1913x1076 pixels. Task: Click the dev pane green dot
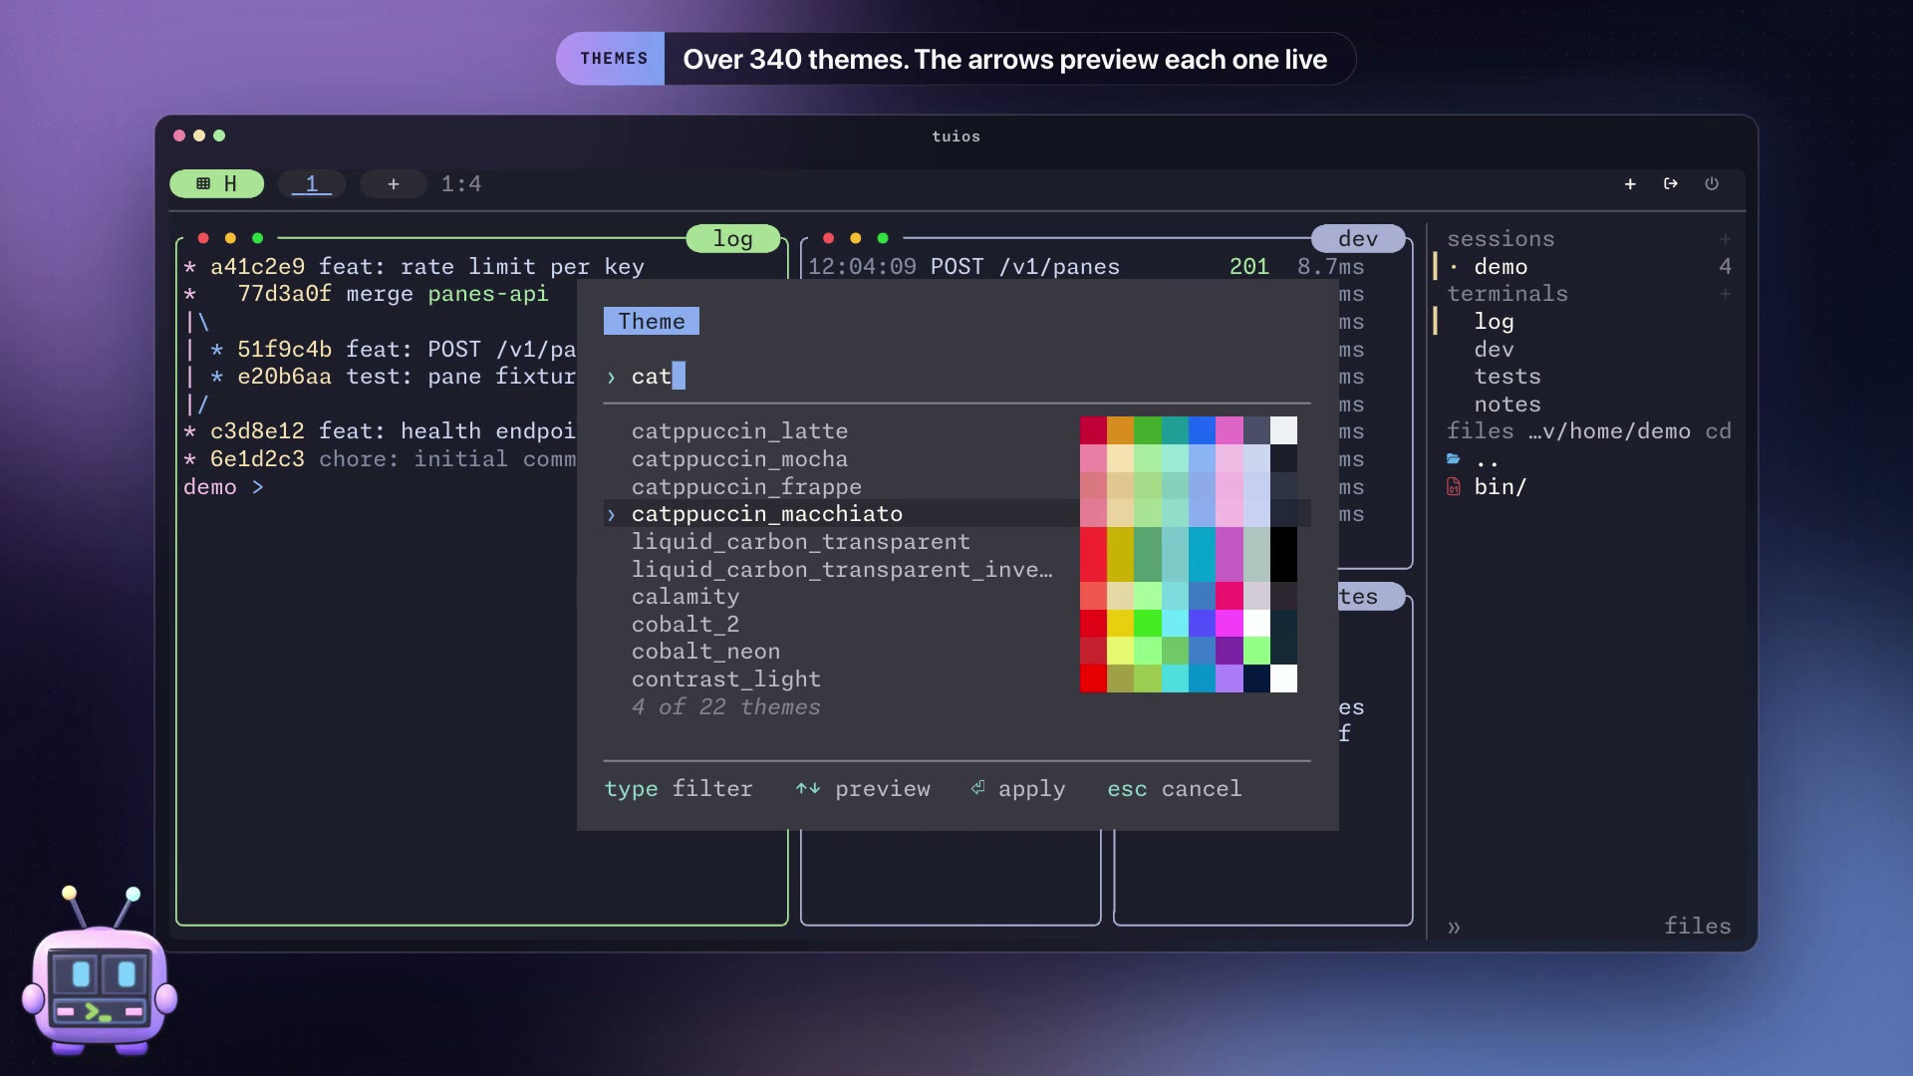[x=883, y=238]
